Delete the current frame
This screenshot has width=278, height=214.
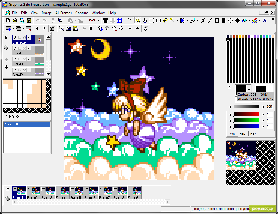click(29, 28)
